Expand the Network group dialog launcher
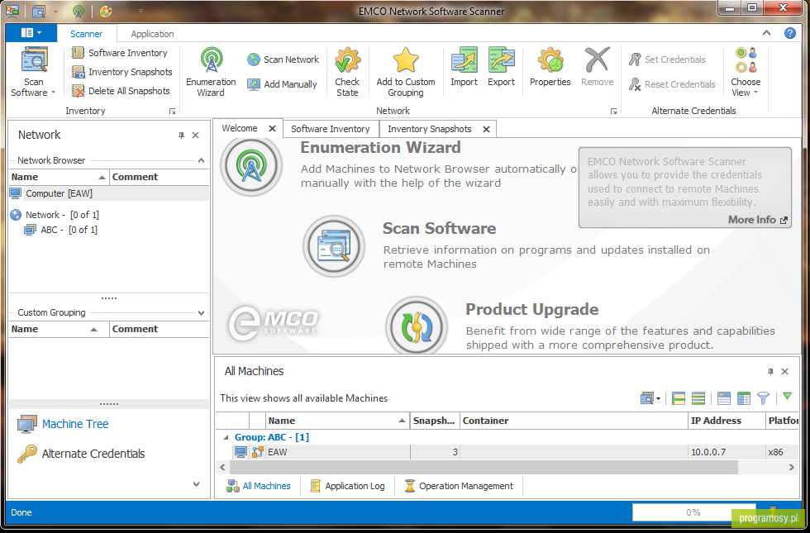 (613, 111)
